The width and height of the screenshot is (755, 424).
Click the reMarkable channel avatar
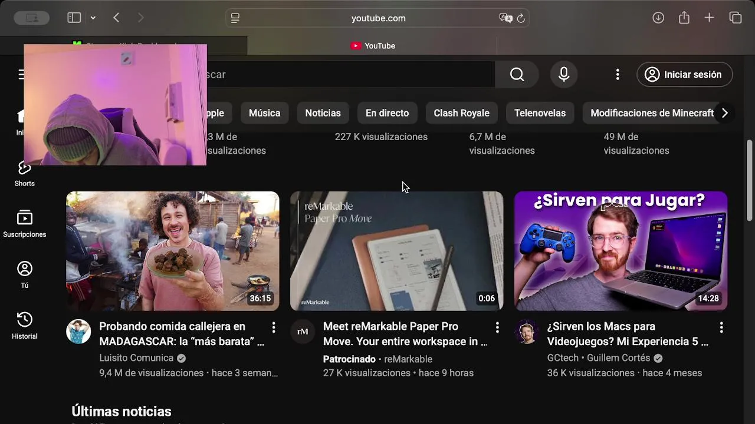click(x=303, y=332)
